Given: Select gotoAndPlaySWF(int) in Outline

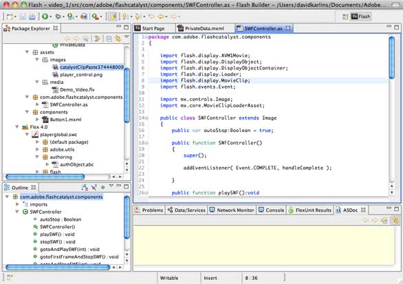Looking at the screenshot, I should 69,250.
